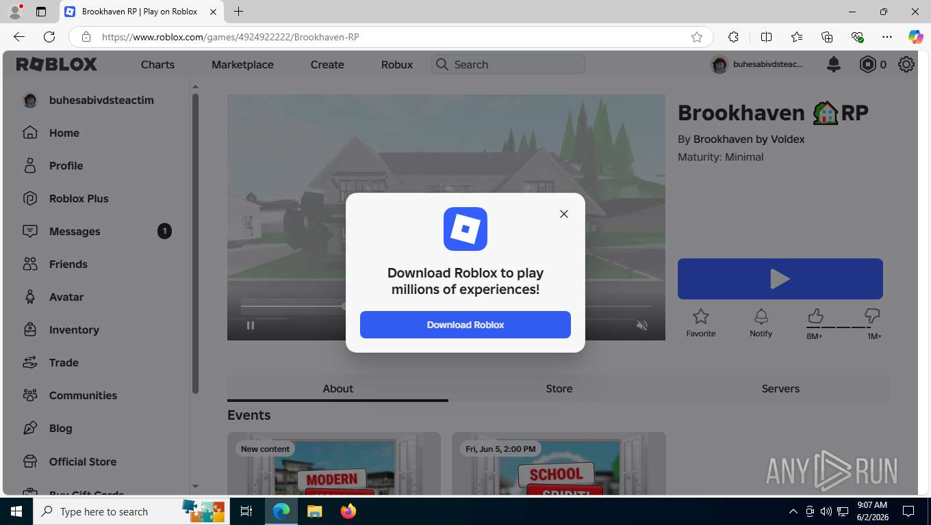This screenshot has height=525, width=931.
Task: Focus the Roblox Search field
Action: (508, 64)
